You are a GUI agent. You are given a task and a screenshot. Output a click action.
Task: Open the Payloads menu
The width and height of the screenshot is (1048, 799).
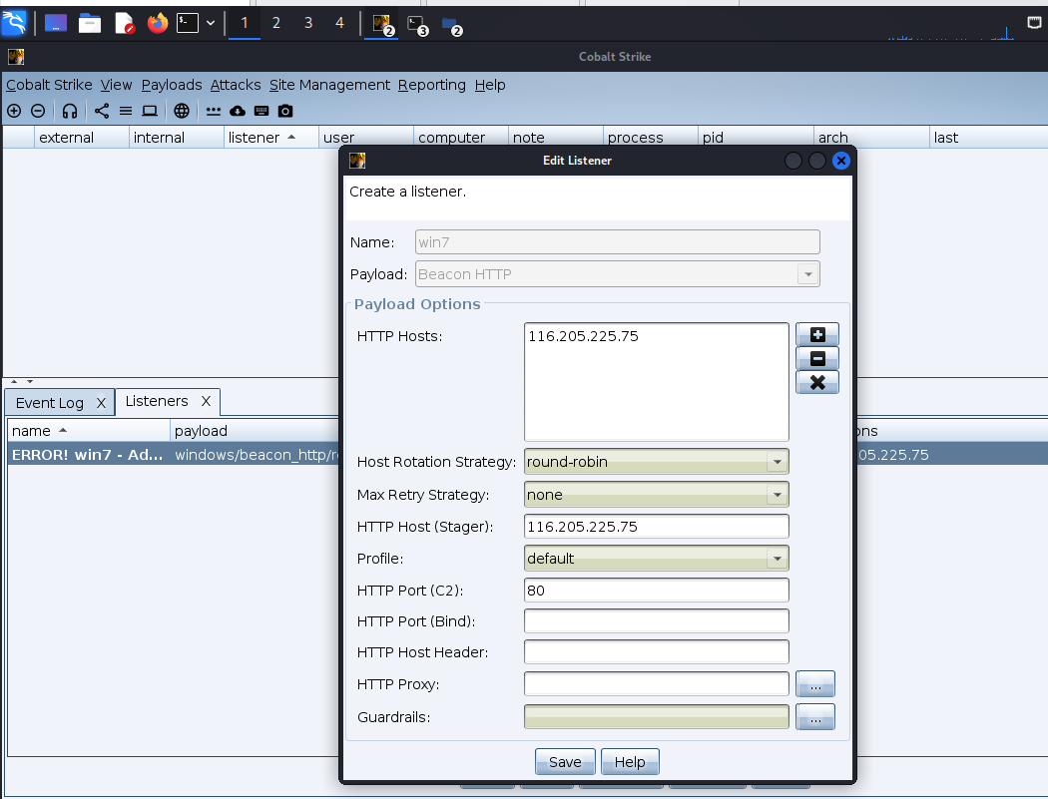(x=172, y=85)
